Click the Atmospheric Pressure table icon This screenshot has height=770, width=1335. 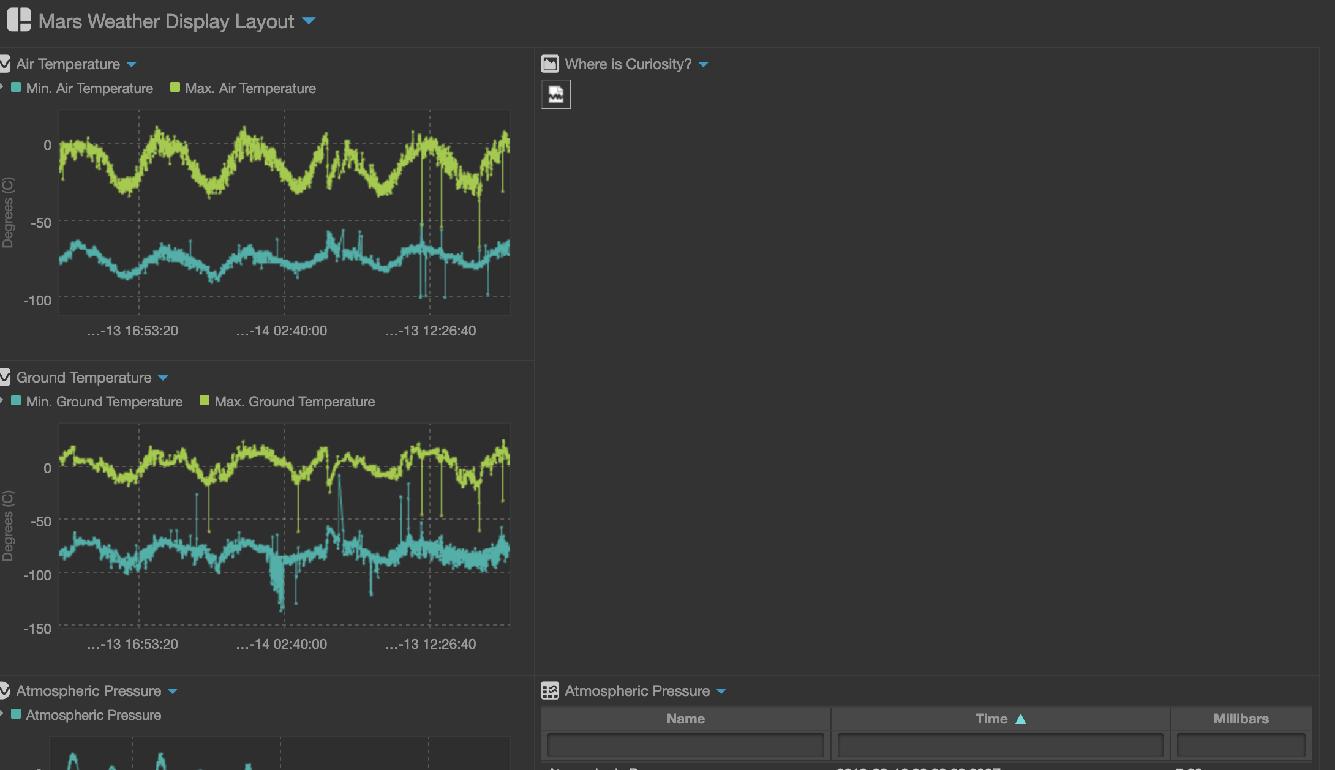point(550,690)
